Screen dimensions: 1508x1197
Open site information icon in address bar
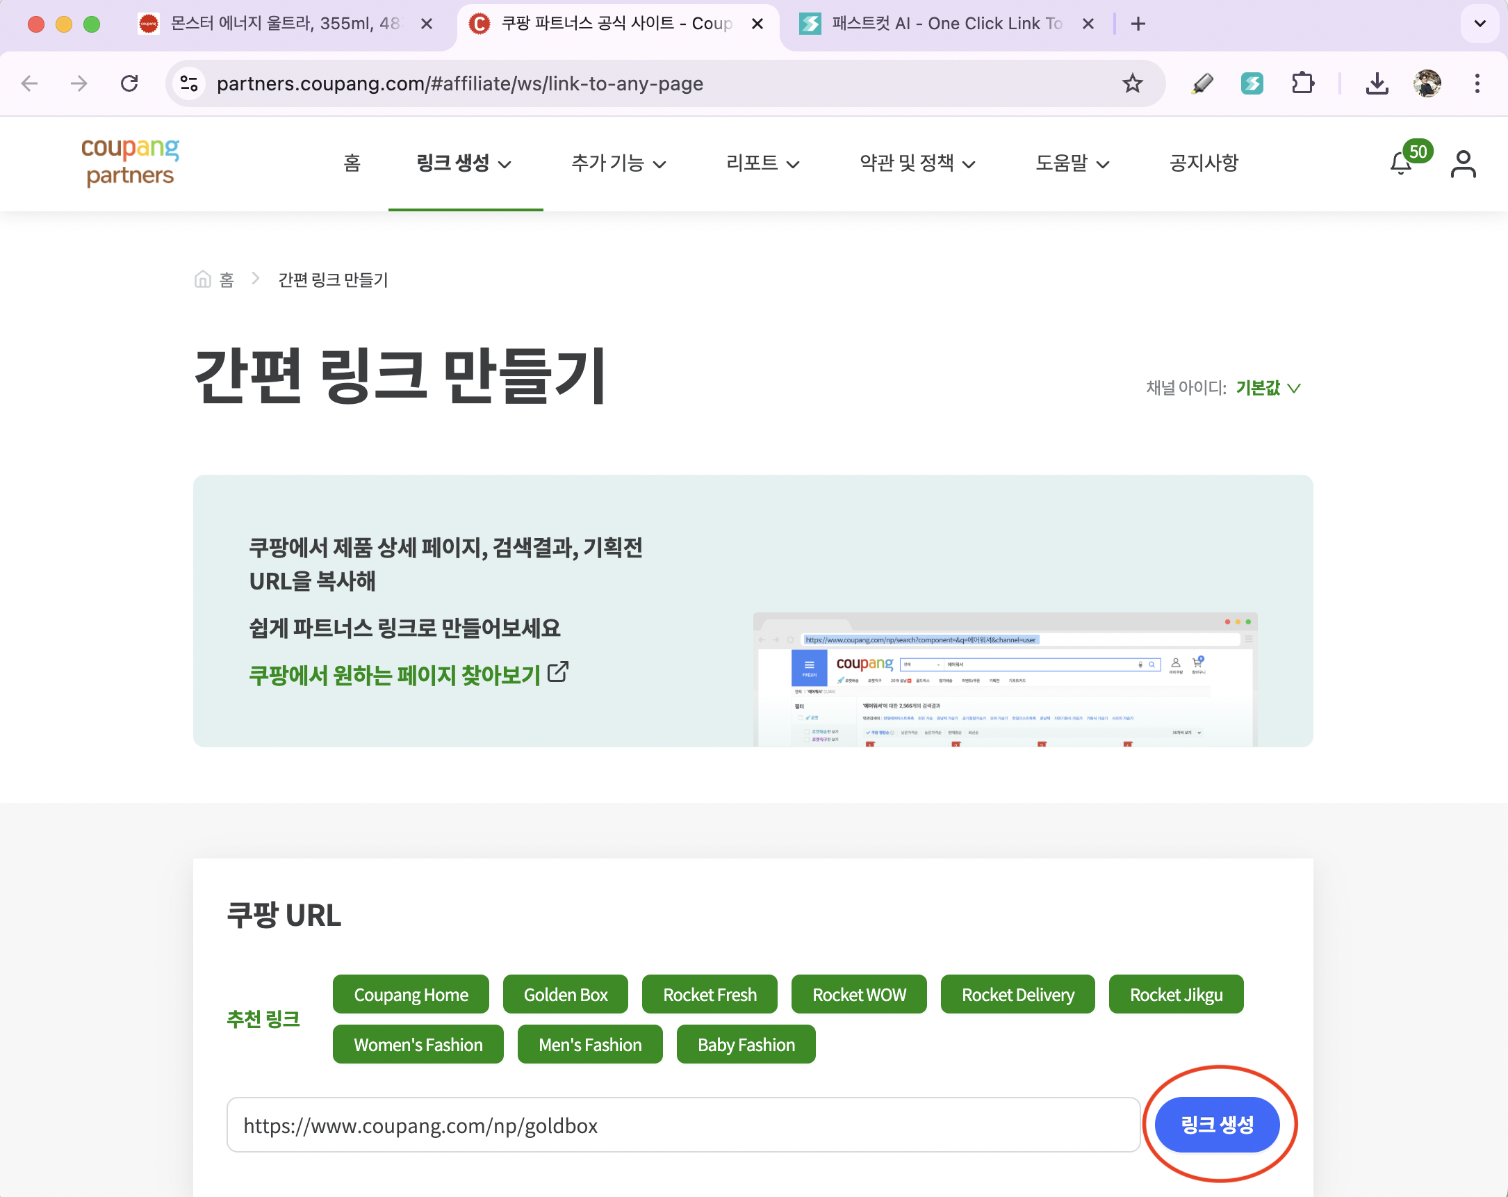click(189, 84)
